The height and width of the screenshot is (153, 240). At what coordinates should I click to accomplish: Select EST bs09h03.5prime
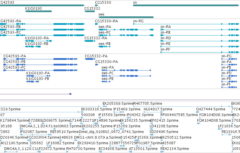pos(67,126)
